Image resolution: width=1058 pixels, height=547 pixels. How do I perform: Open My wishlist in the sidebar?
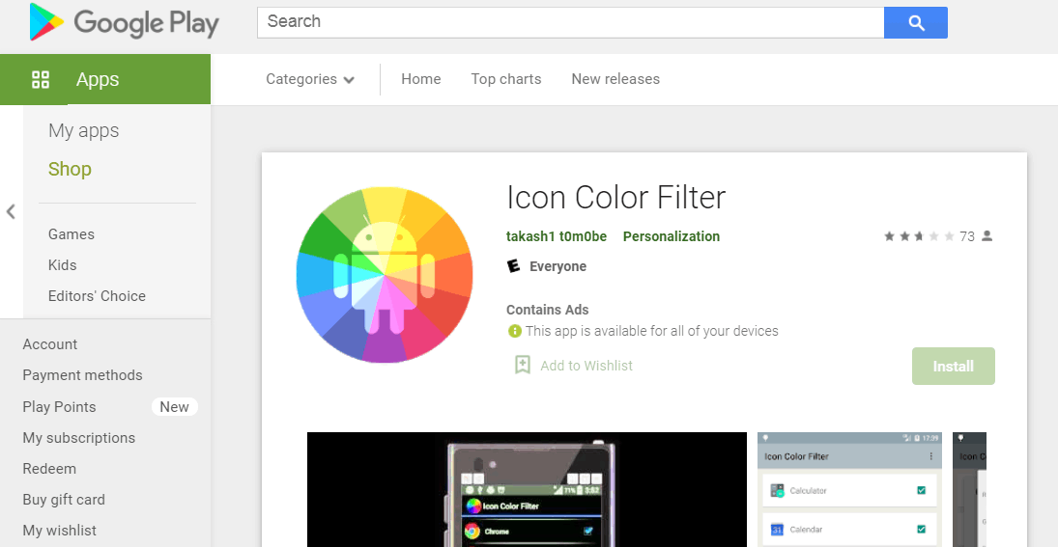pos(59,531)
